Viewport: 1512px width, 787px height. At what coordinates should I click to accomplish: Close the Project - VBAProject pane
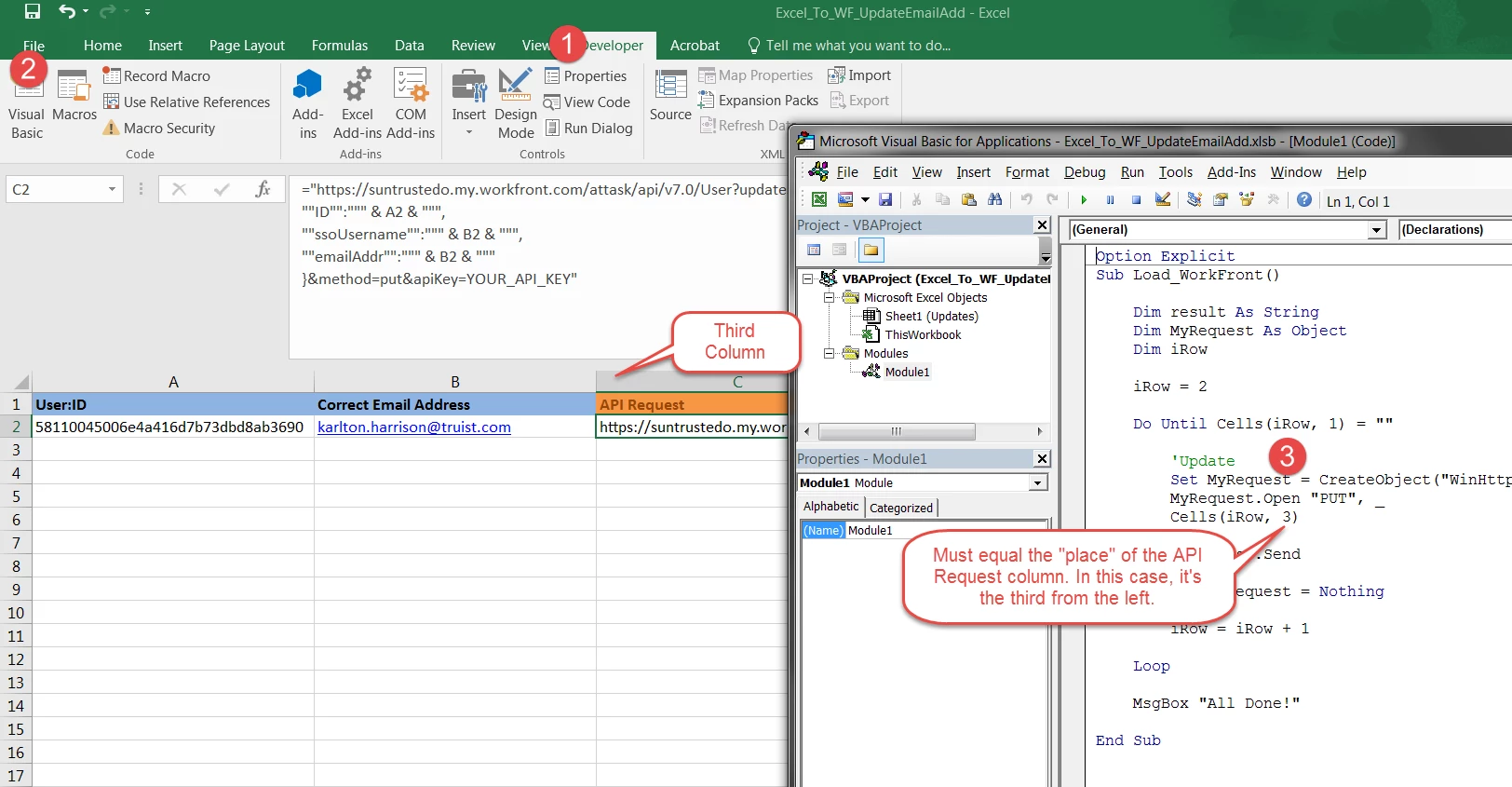(x=1043, y=225)
